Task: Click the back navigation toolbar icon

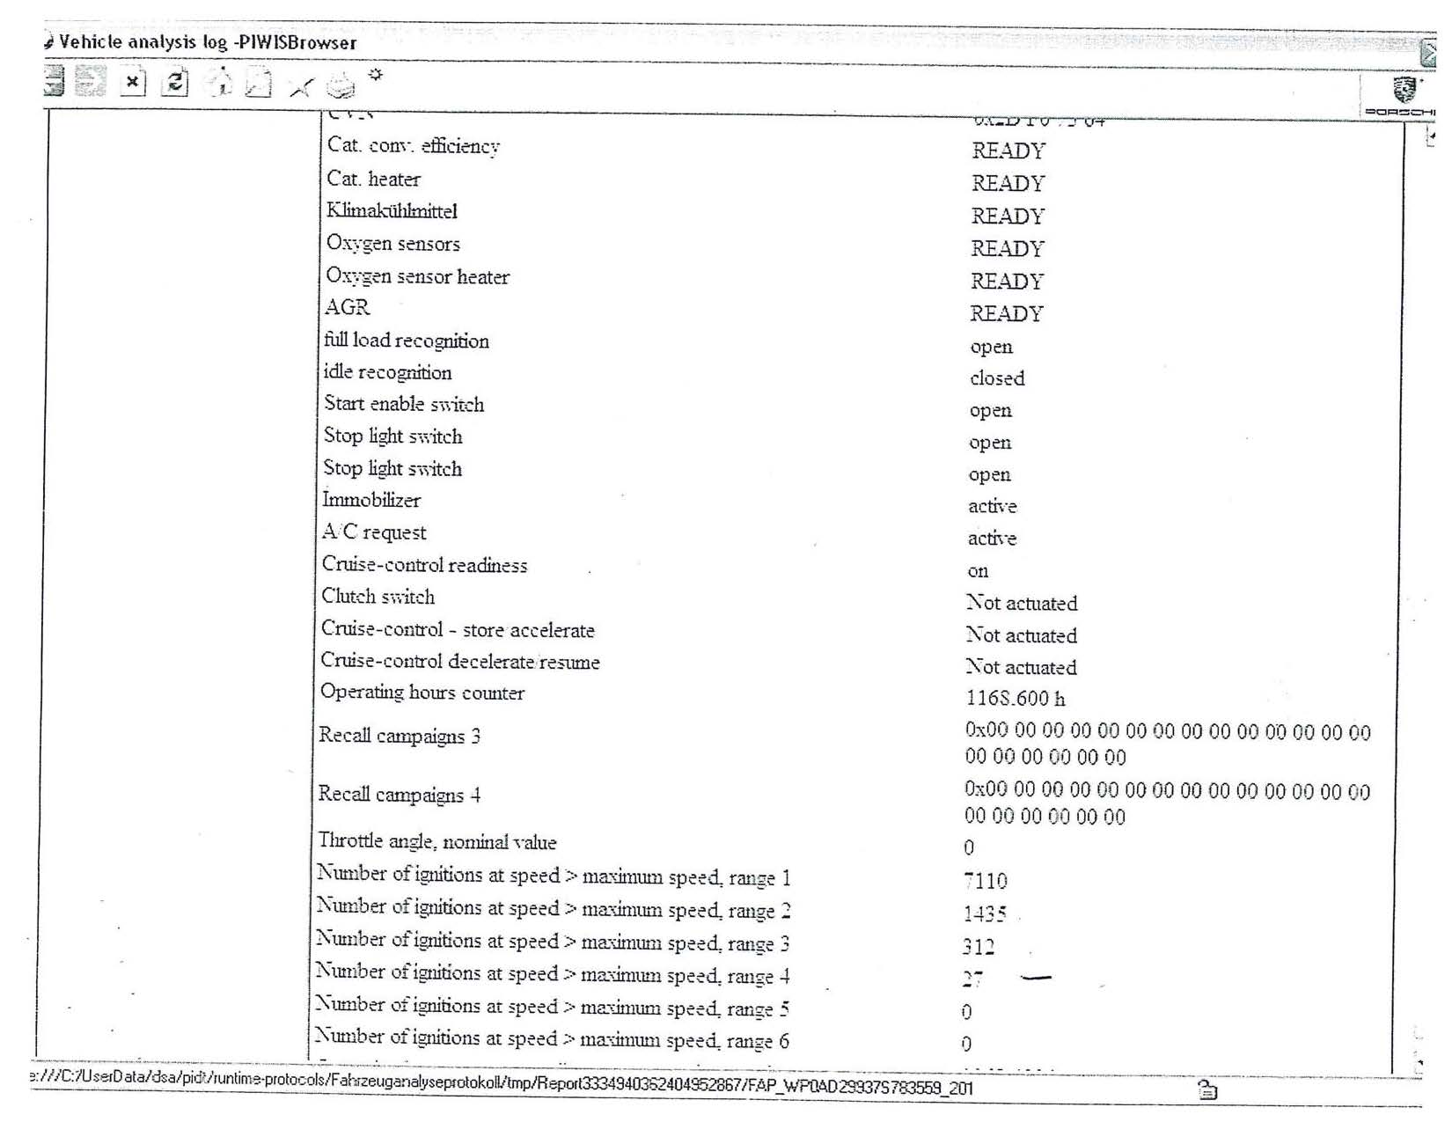Action: 54,81
